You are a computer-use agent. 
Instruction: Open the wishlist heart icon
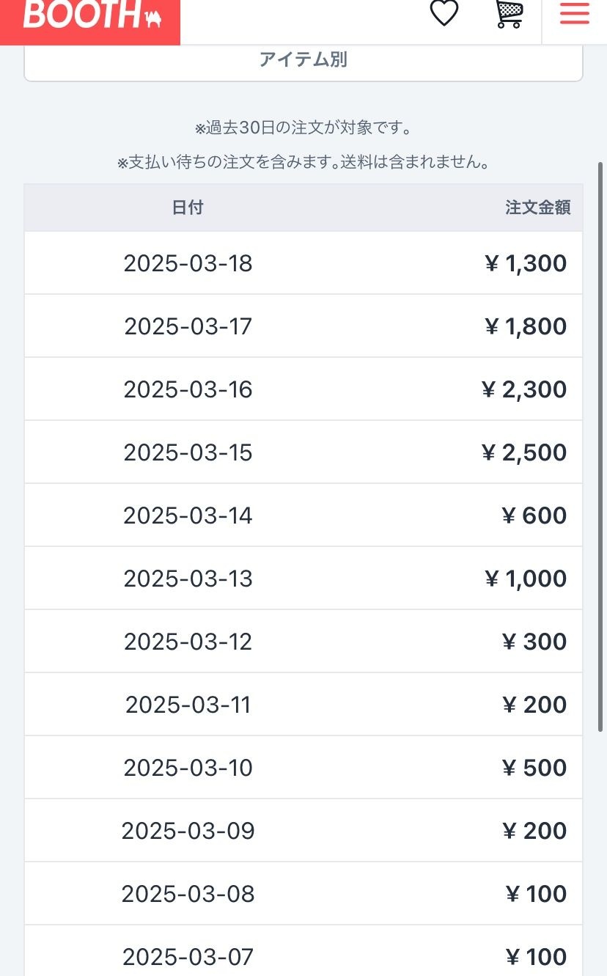pyautogui.click(x=444, y=13)
